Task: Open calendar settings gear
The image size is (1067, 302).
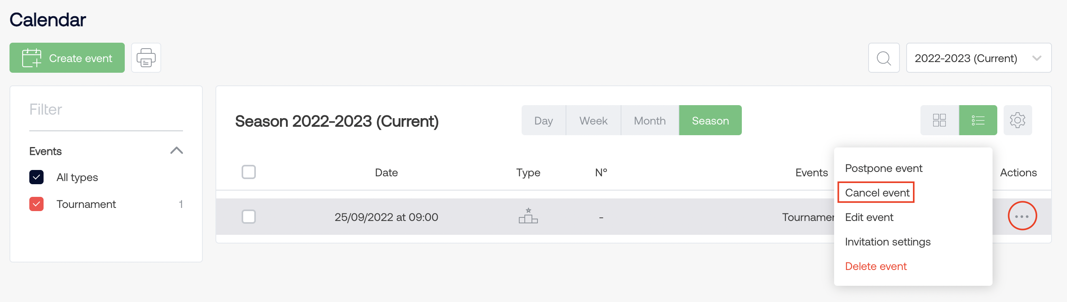Action: [x=1017, y=120]
